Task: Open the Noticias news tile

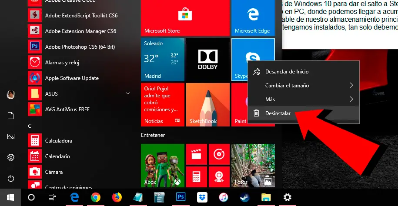Action: (x=163, y=105)
